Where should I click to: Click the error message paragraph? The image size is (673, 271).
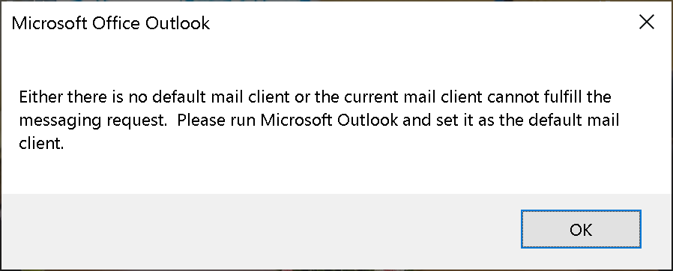[x=319, y=120]
